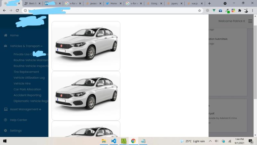Viewport: 257px width, 145px height.
Task: Go back with the browser back arrow
Action: point(4,11)
